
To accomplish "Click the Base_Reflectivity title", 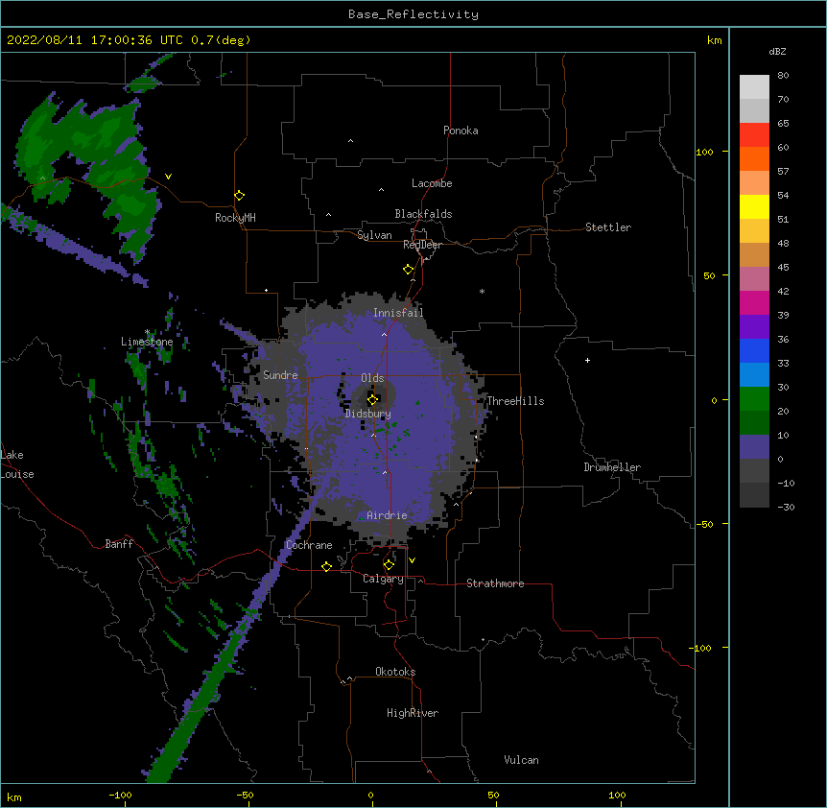I will point(413,14).
